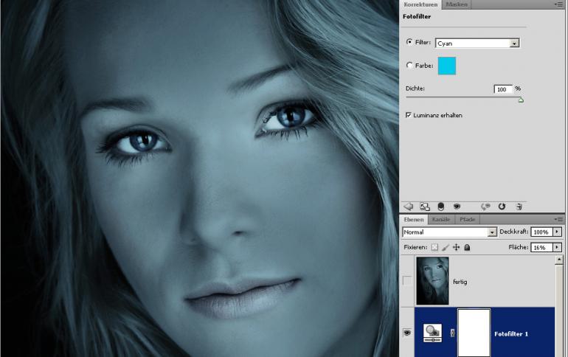Lock transparent pixels in the Fixieren row
Image resolution: width=568 pixels, height=357 pixels.
click(434, 247)
